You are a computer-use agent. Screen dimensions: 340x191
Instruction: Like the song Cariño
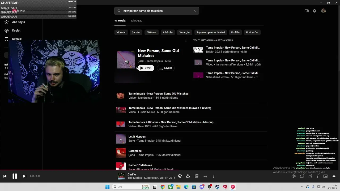(x=188, y=176)
